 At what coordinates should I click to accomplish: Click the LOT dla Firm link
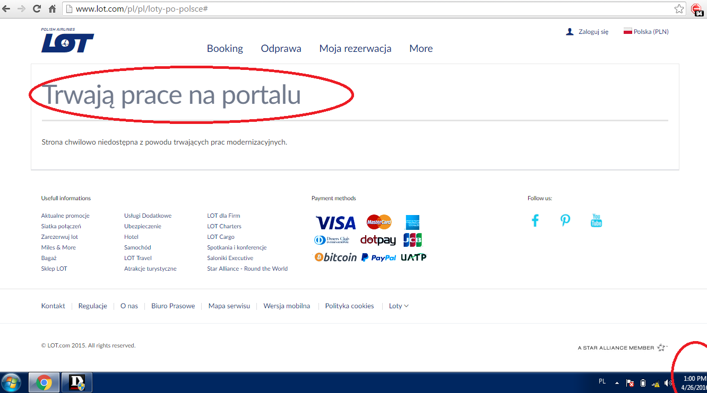[223, 216]
